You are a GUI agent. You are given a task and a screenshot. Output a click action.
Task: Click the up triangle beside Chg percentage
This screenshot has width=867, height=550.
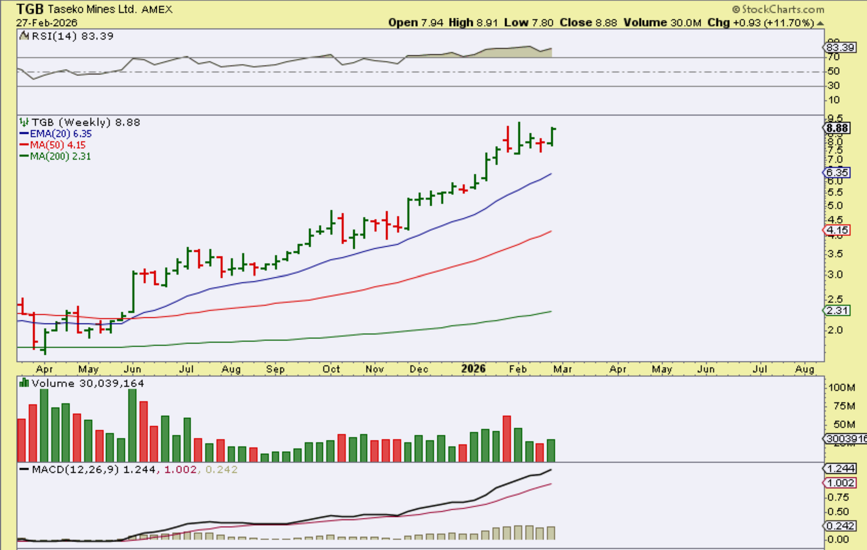[820, 23]
